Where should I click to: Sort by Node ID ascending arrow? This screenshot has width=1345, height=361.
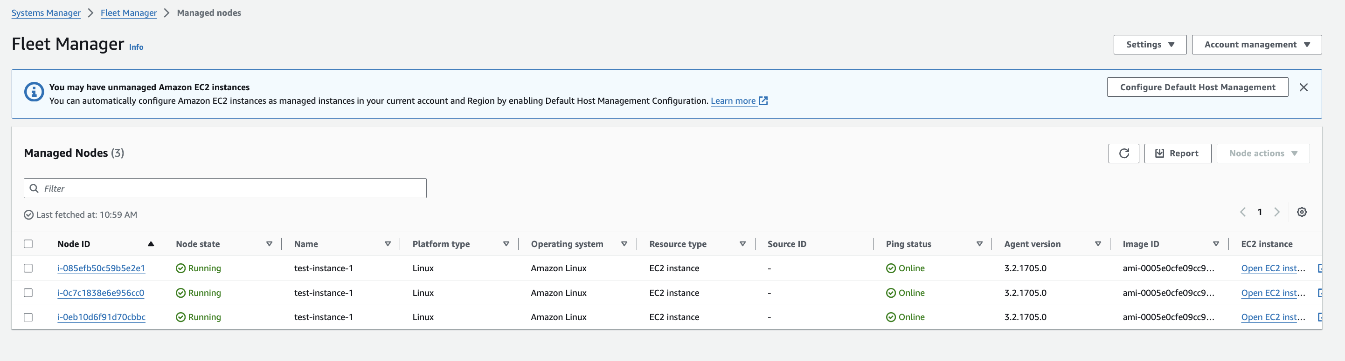pyautogui.click(x=151, y=244)
